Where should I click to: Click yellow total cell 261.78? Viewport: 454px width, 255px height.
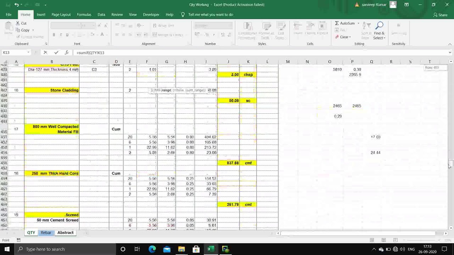point(228,204)
